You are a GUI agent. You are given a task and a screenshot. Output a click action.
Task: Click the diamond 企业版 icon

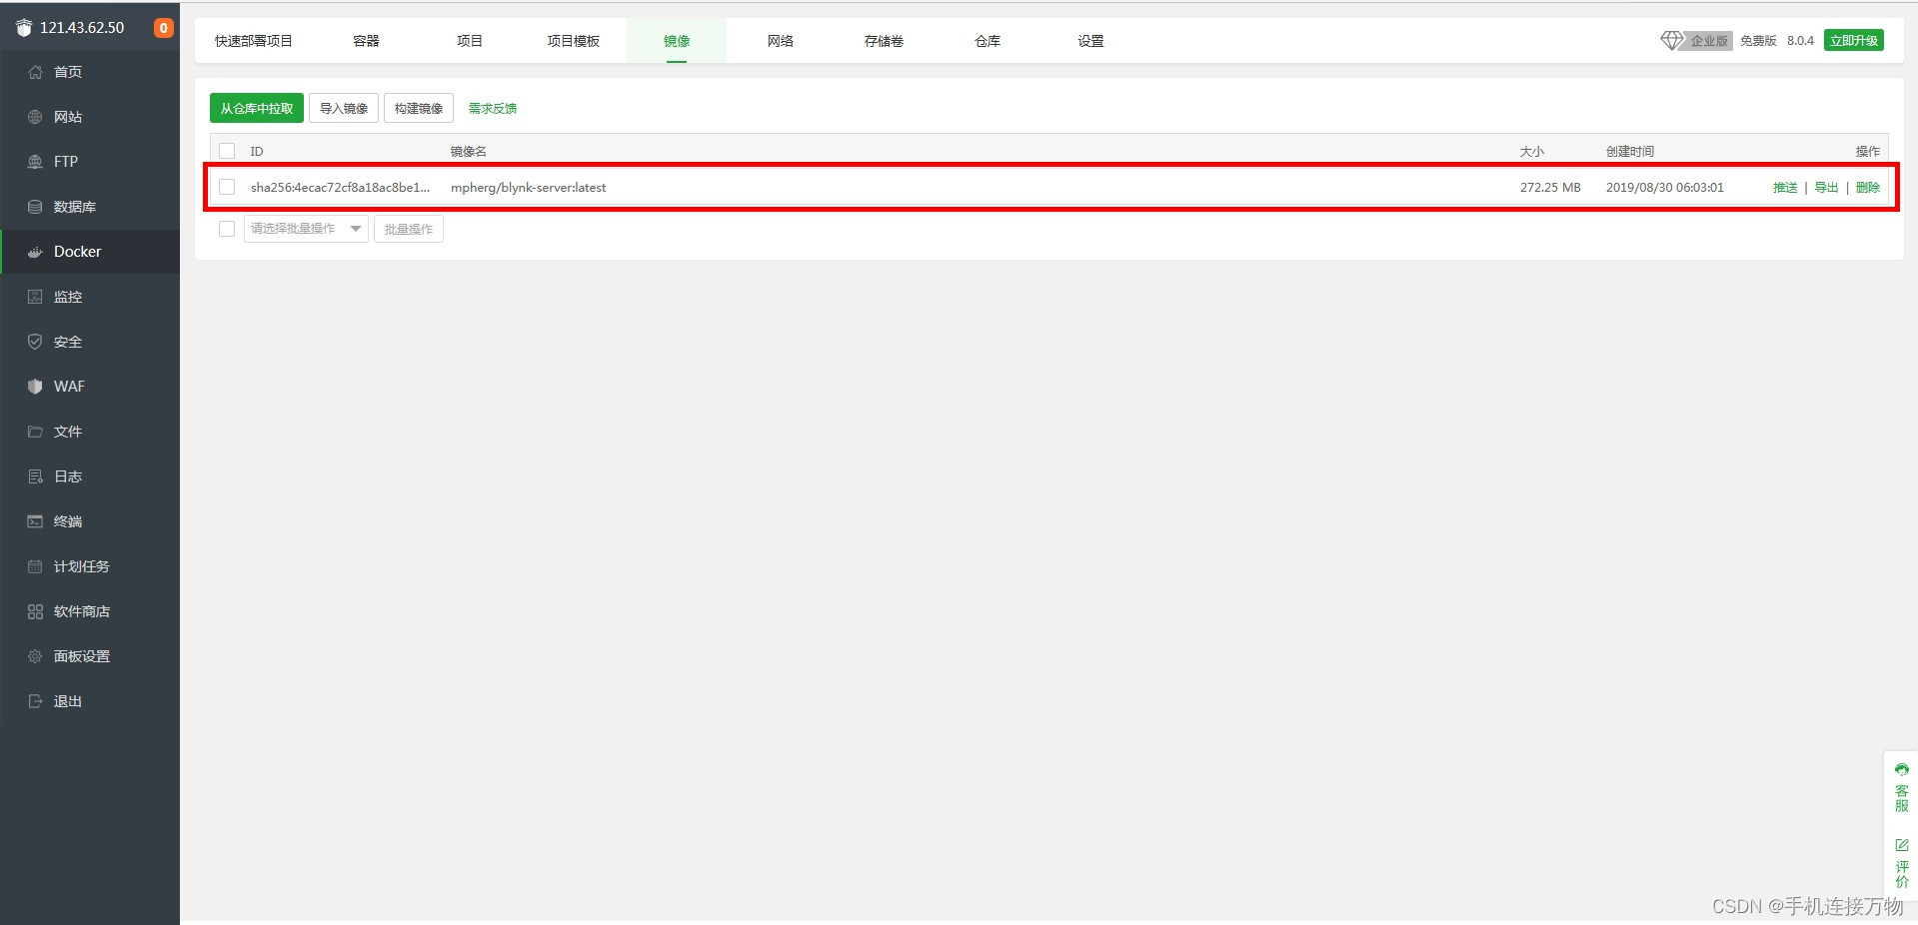tap(1696, 41)
